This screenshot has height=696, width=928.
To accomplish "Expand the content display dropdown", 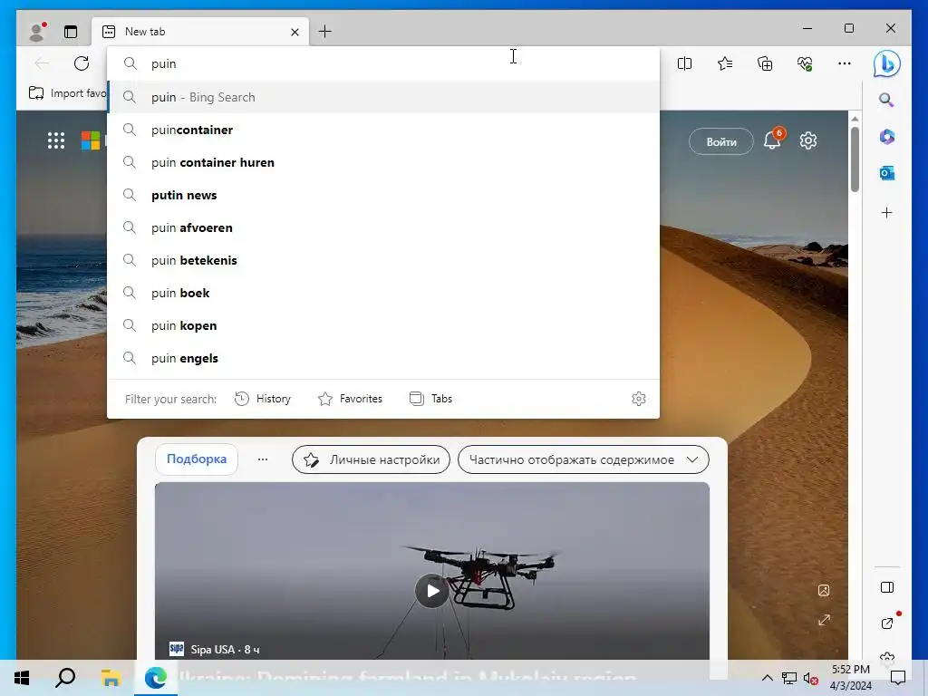I will 584,459.
